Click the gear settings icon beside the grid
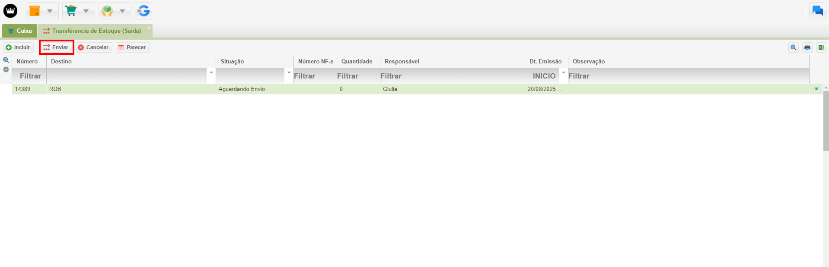Image resolution: width=829 pixels, height=267 pixels. click(x=6, y=69)
